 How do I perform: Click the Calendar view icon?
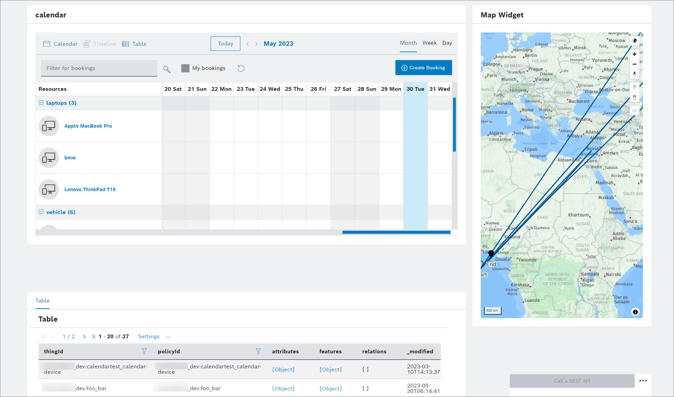pyautogui.click(x=47, y=43)
